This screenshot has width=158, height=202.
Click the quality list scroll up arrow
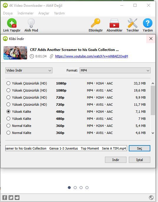pos(153,83)
